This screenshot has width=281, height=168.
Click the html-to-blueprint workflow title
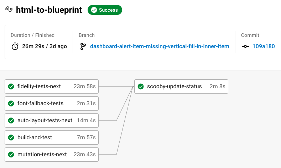click(49, 10)
